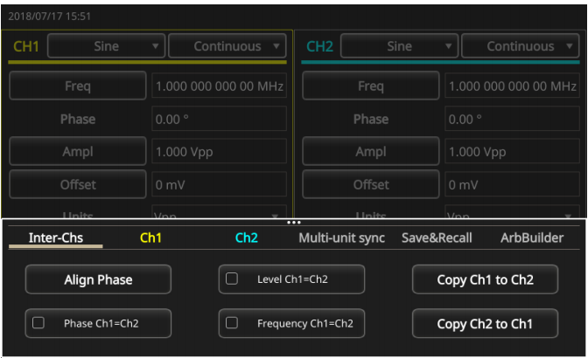Open the CH1 Sine waveform dropdown
Viewport: 588px width, 358px height.
click(106, 46)
